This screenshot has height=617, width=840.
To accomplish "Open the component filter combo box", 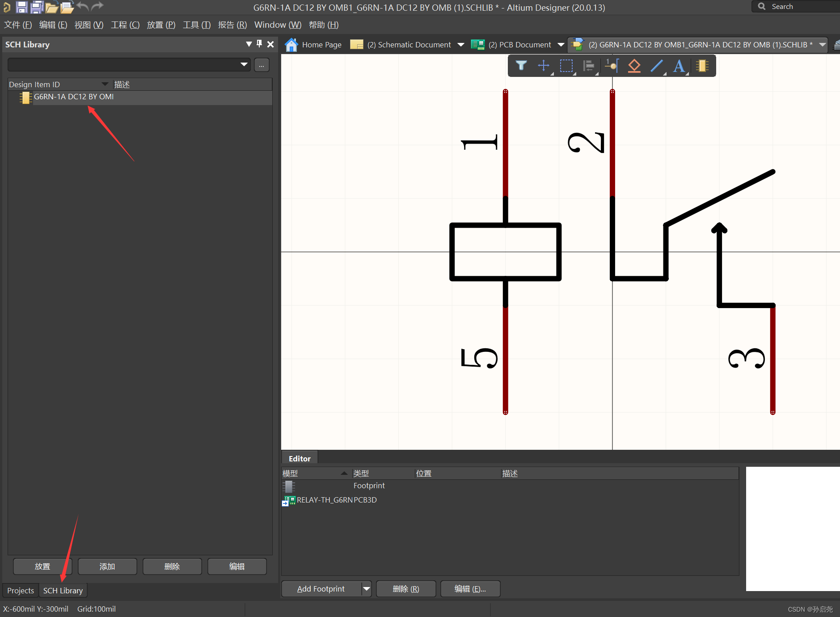I will 129,65.
